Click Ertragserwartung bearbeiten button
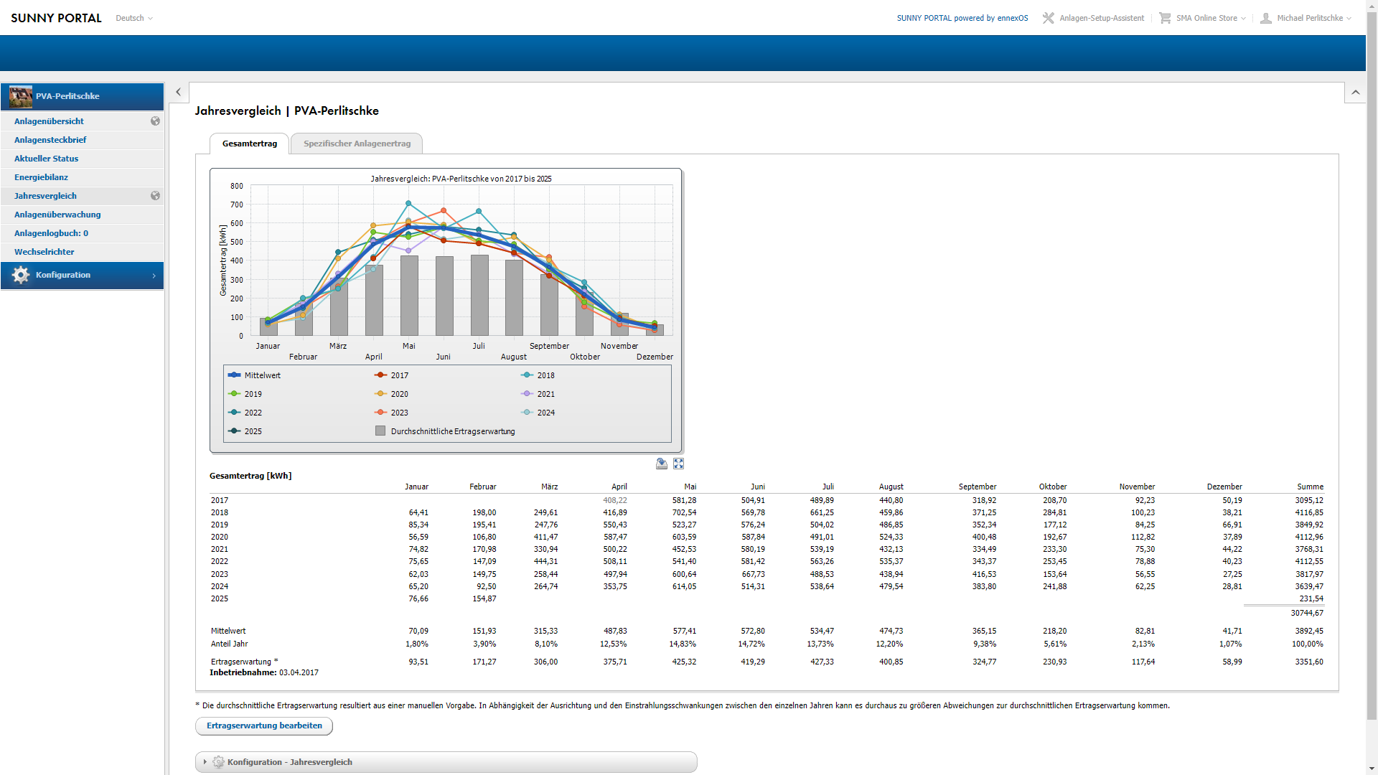This screenshot has width=1378, height=775. pos(264,725)
